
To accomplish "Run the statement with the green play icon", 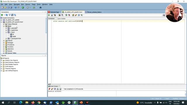I will (49, 15).
